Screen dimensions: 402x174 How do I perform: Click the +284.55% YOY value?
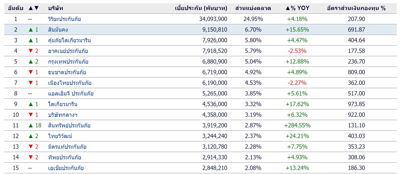click(x=297, y=125)
